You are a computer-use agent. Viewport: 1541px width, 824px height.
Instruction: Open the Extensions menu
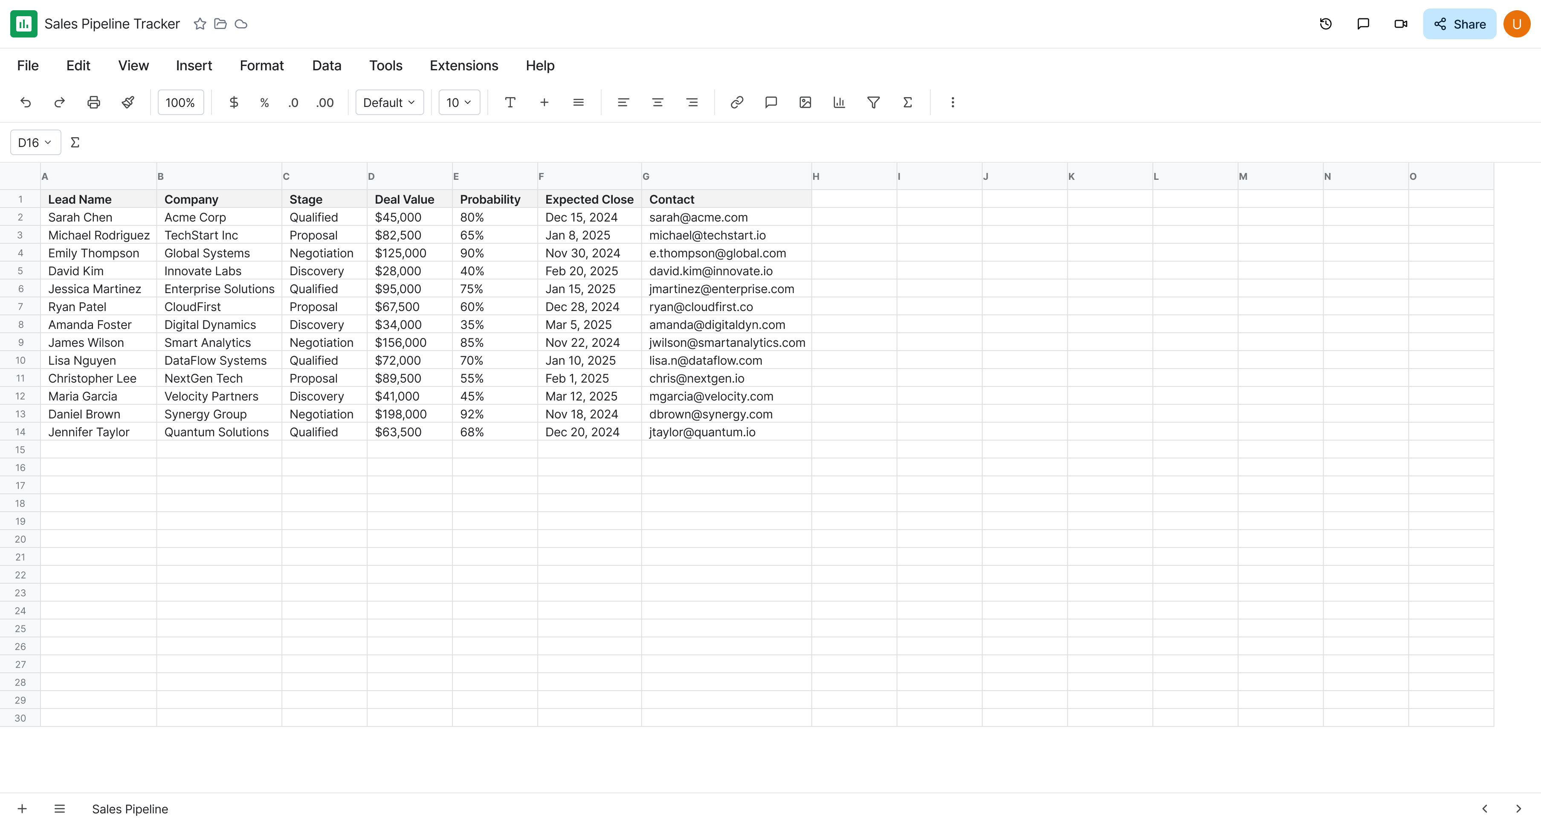pyautogui.click(x=463, y=66)
